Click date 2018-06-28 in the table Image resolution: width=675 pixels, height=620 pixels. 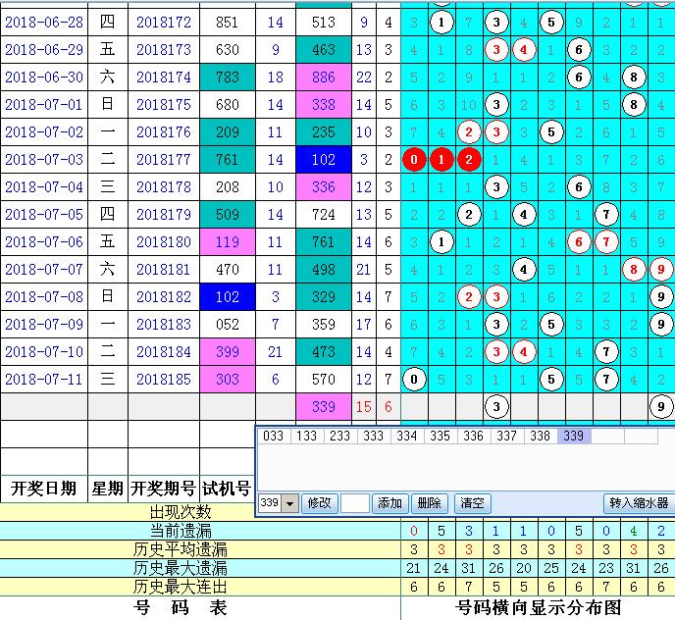[x=43, y=23]
